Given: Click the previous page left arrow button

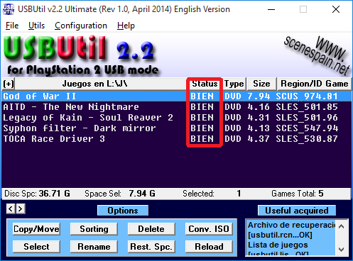Looking at the screenshot, I should 11,209.
